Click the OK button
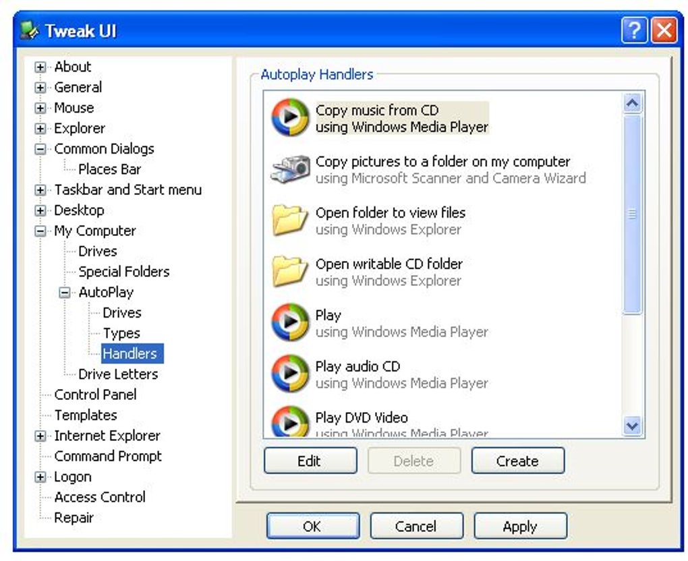The width and height of the screenshot is (688, 561). [x=313, y=526]
